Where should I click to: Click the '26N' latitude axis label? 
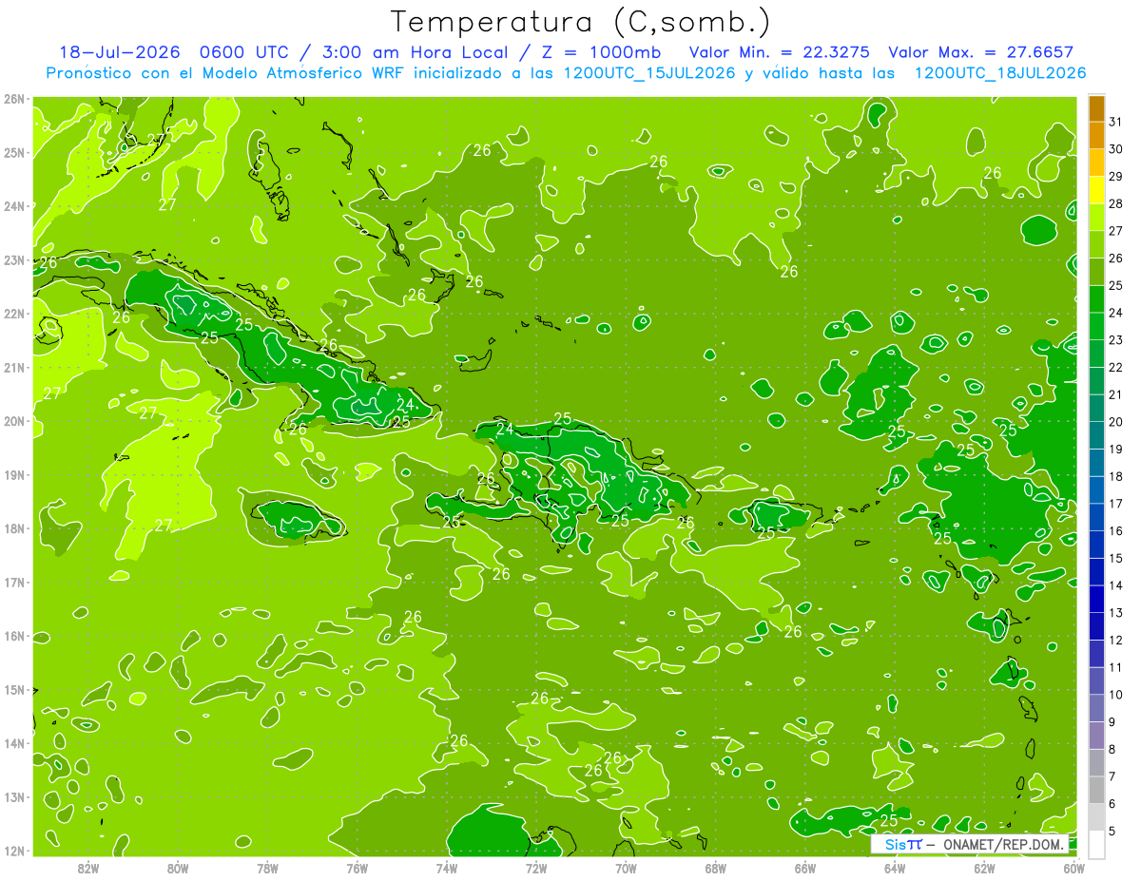point(14,99)
